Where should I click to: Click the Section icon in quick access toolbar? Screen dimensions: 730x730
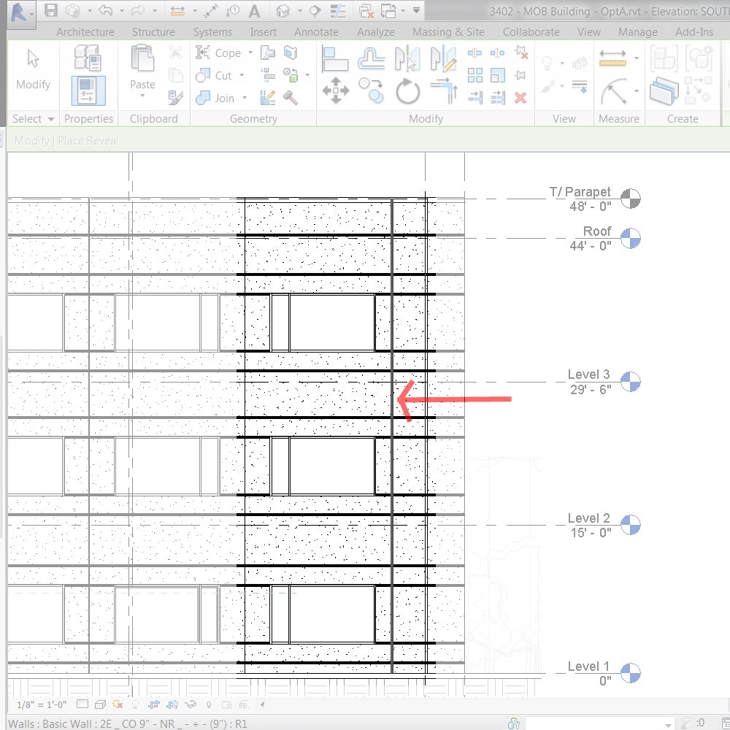pyautogui.click(x=315, y=11)
